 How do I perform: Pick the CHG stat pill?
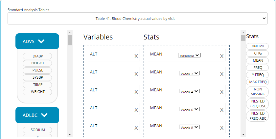click(257, 53)
